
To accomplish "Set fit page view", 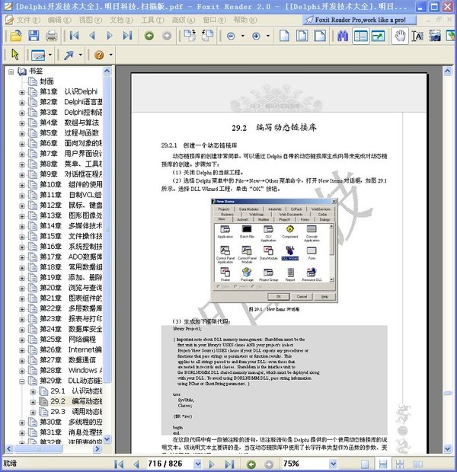I will click(x=302, y=36).
